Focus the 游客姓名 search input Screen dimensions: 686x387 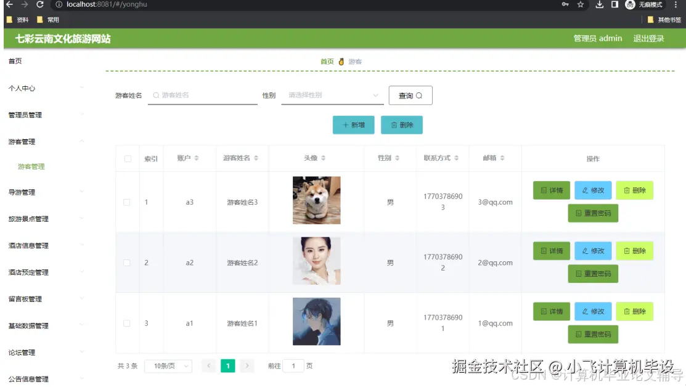pyautogui.click(x=203, y=96)
